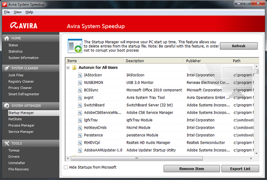Click the icon beside avgnt entry
The width and height of the screenshot is (267, 180).
80,97
